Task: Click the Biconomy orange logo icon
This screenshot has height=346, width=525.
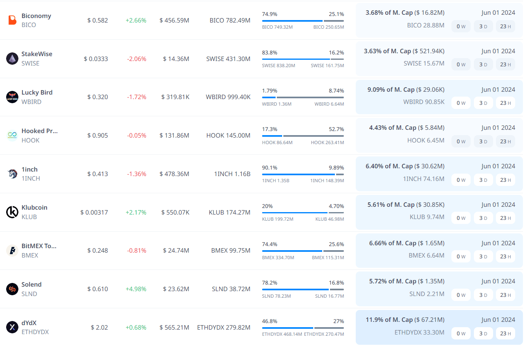Action: click(x=12, y=20)
